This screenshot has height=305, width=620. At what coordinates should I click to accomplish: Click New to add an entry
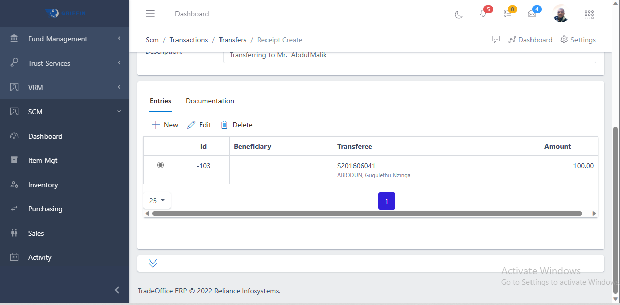164,124
